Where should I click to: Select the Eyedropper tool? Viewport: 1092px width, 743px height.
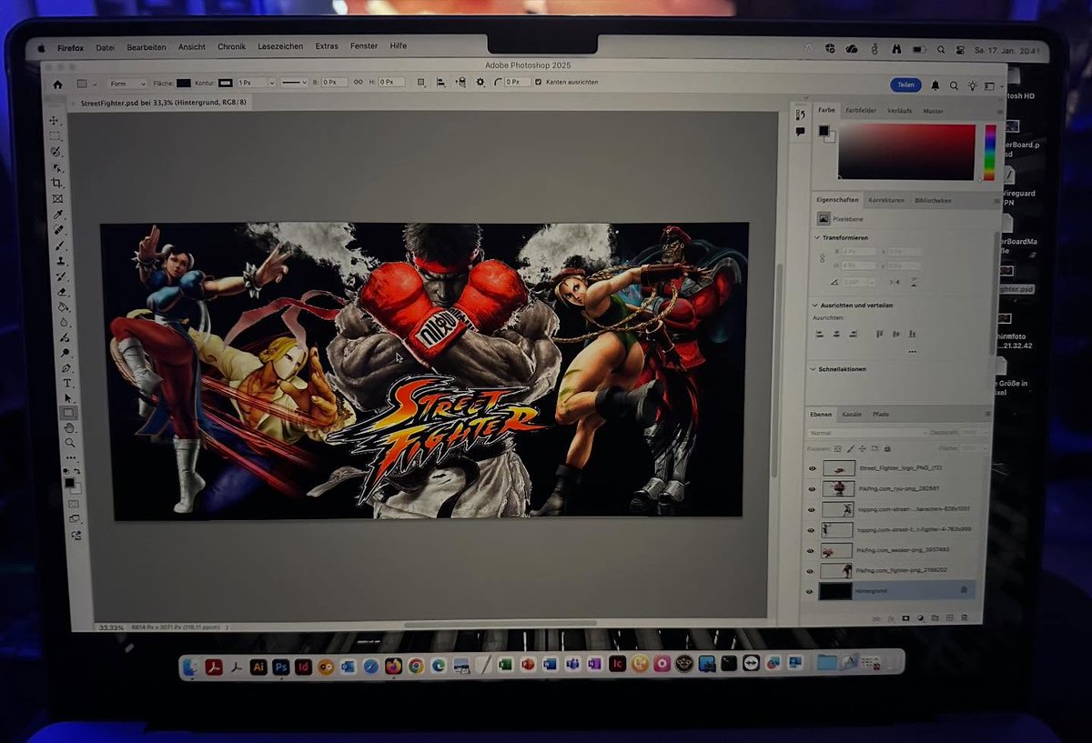[59, 214]
